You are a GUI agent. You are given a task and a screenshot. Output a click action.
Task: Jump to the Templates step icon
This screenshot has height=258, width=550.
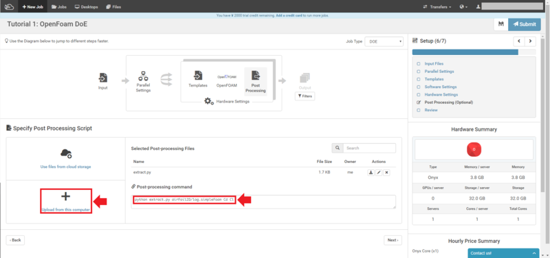point(198,75)
